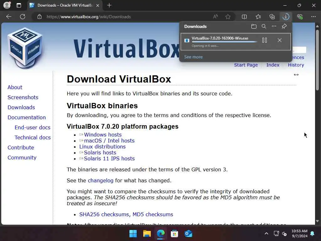Click See more in Downloads panel
Image resolution: width=321 pixels, height=241 pixels.
pos(193,57)
